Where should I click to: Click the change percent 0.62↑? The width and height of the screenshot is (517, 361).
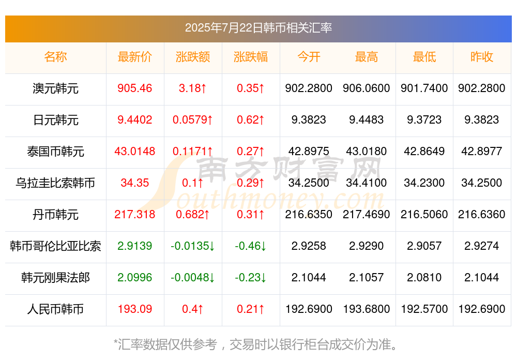point(251,119)
